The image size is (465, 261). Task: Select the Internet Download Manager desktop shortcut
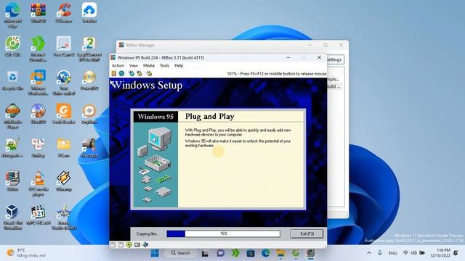click(39, 49)
